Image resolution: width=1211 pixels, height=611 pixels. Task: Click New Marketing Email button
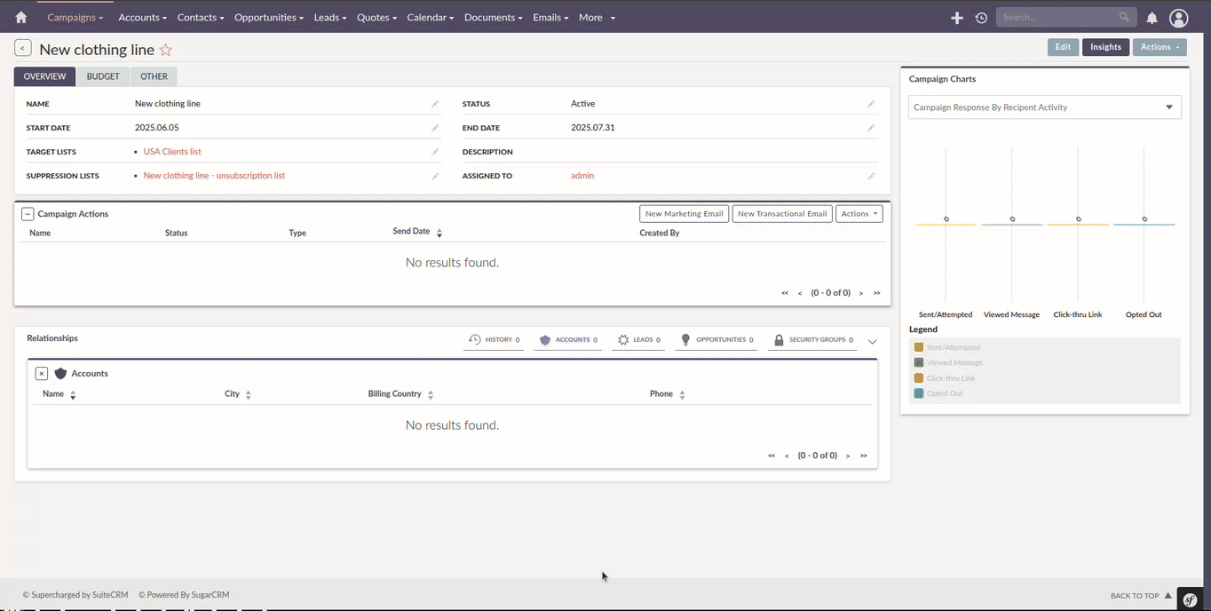click(x=684, y=214)
